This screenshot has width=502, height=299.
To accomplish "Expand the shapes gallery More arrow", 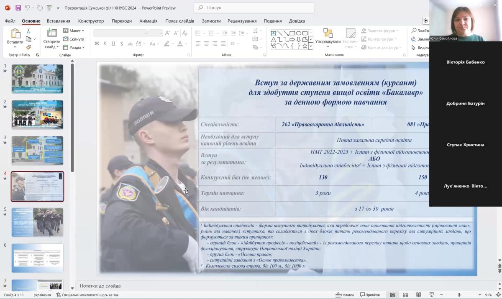I will pyautogui.click(x=311, y=46).
